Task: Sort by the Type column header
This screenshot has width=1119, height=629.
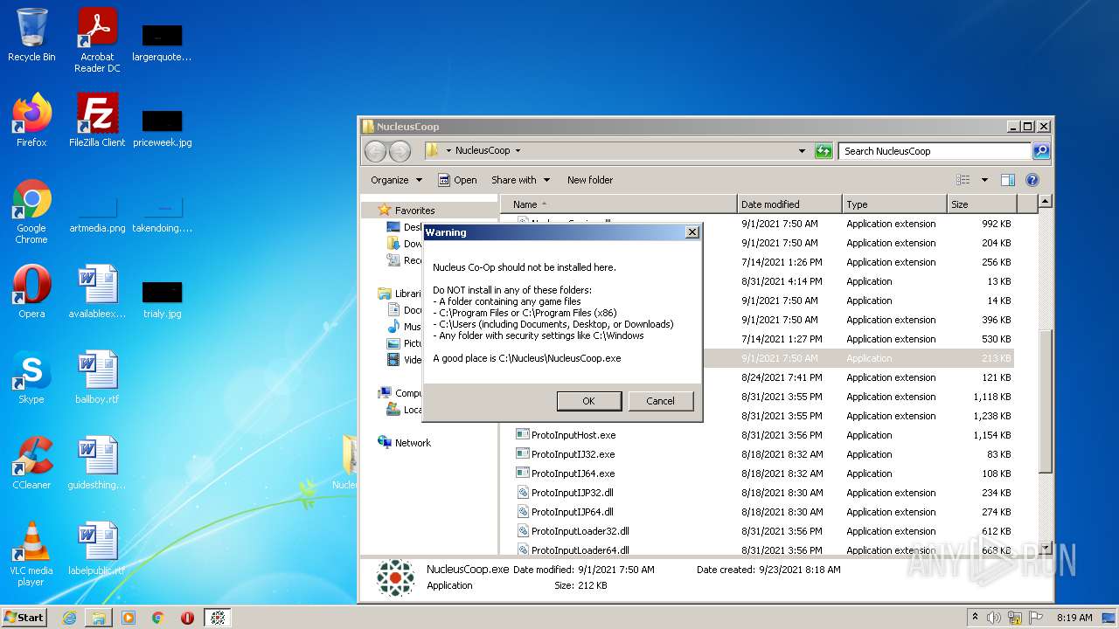Action: pos(894,204)
